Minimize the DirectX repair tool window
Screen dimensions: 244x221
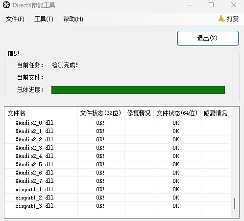point(189,5)
